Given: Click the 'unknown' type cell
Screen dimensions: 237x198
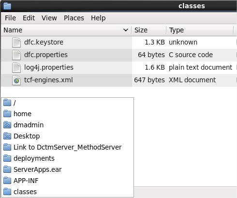Looking at the screenshot, I should (x=183, y=42).
